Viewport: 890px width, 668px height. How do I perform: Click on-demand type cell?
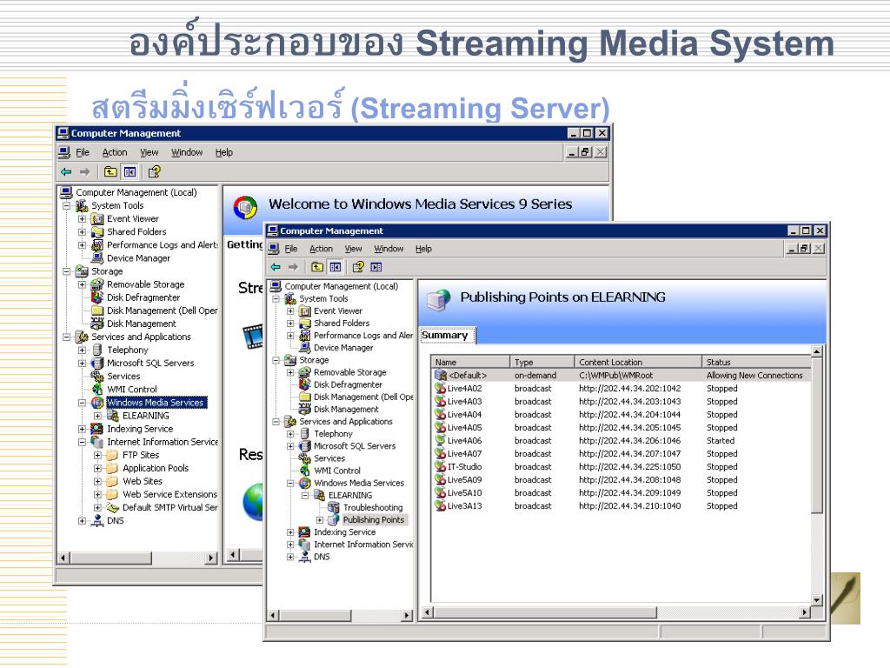535,375
